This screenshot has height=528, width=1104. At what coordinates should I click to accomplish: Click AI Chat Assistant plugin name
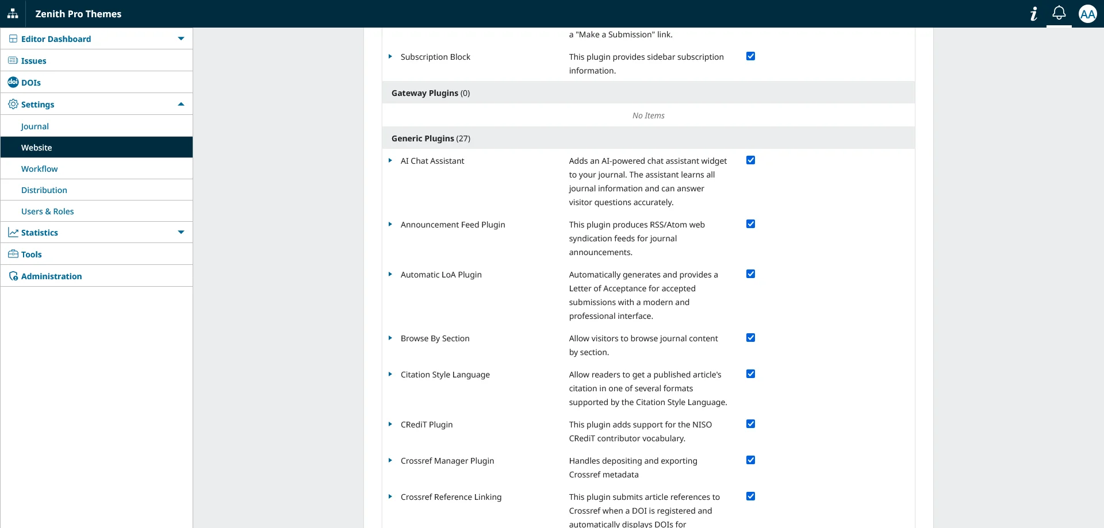pyautogui.click(x=432, y=160)
